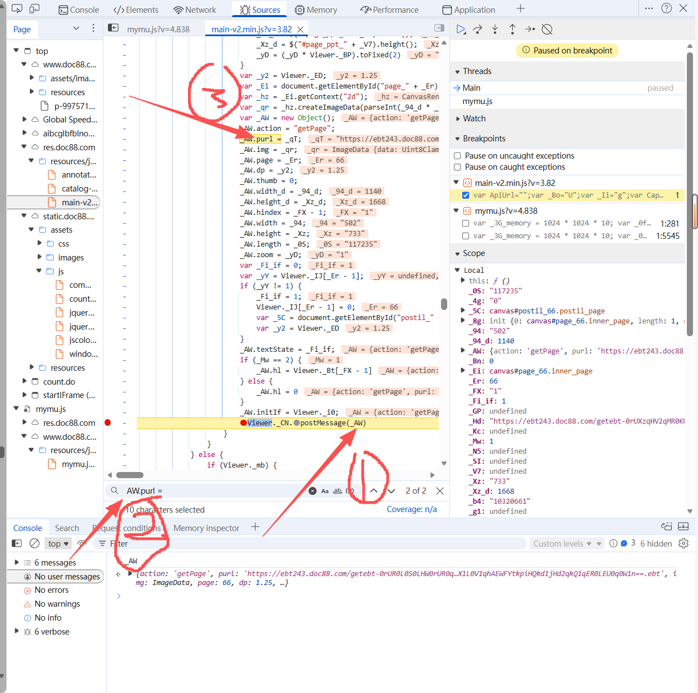Switch to the Network tab
The height and width of the screenshot is (693, 698).
tap(195, 10)
